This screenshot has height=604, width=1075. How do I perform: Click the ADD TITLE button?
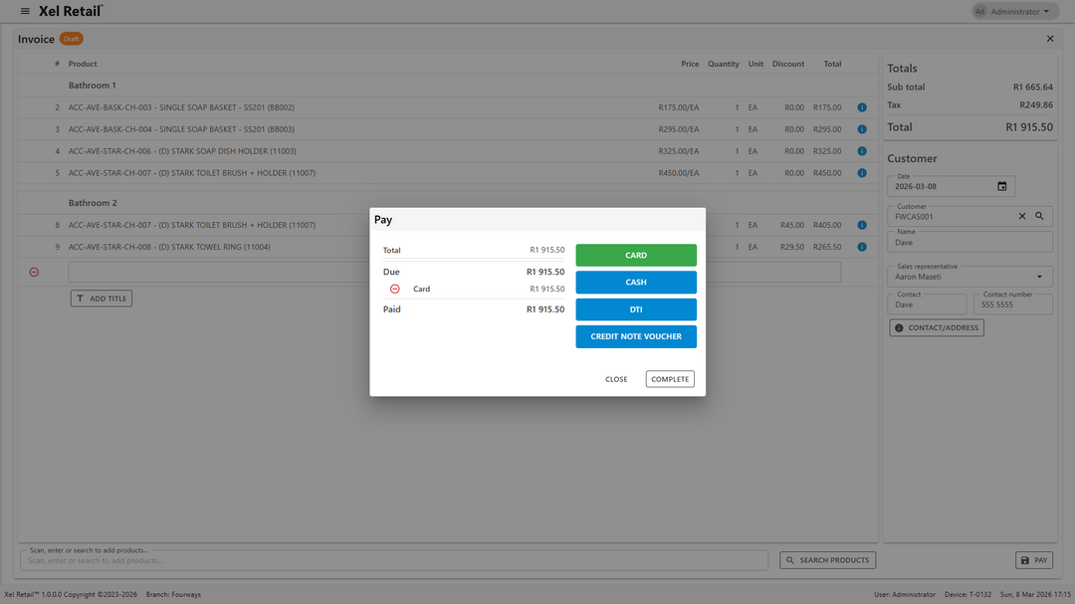(x=102, y=299)
